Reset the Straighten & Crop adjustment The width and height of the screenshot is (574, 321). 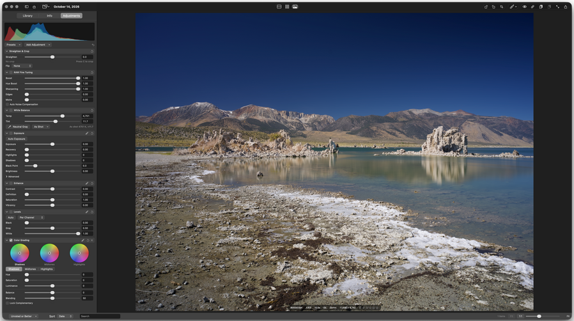pyautogui.click(x=92, y=51)
